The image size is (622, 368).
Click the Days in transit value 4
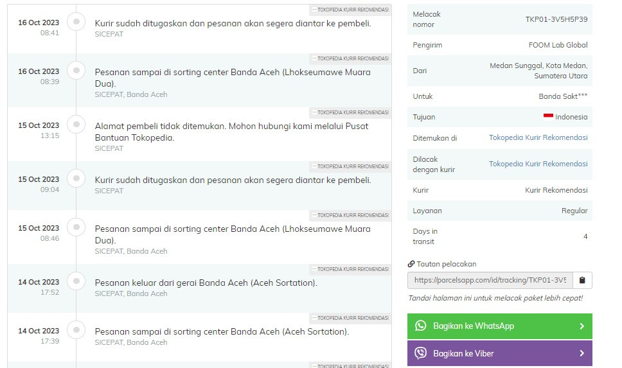(585, 236)
